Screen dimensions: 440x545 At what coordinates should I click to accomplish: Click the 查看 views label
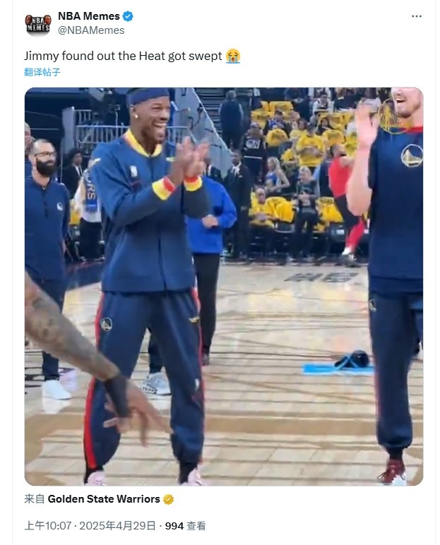(x=196, y=526)
